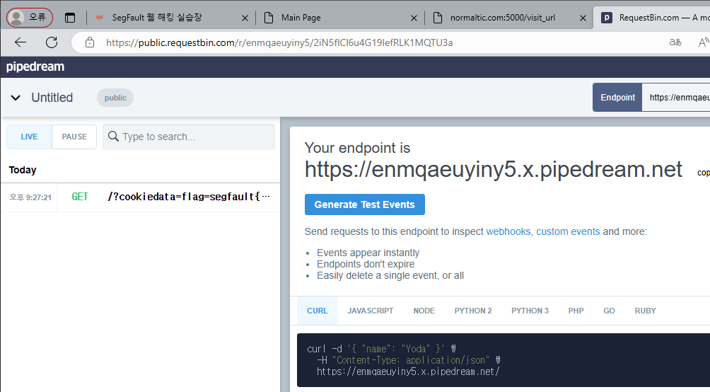Go back with the browser back arrow

[21, 42]
